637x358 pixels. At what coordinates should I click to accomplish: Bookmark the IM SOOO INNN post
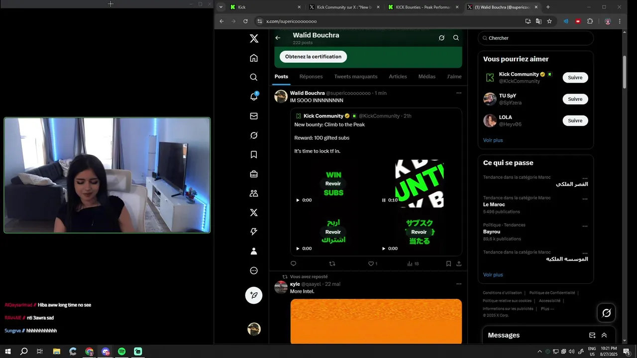pos(448,264)
